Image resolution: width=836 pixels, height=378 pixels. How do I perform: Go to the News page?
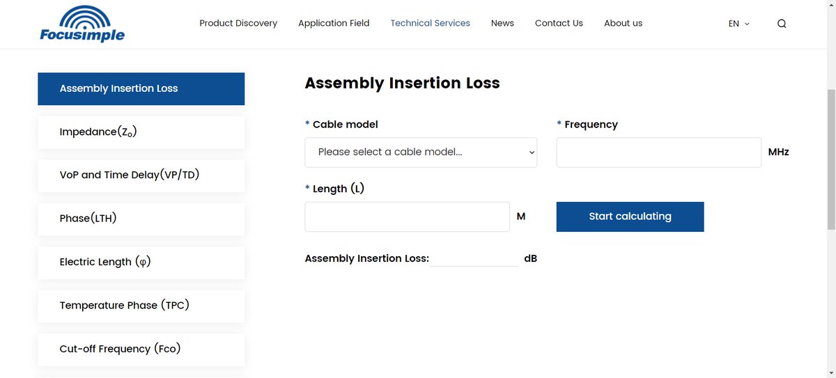coord(502,23)
